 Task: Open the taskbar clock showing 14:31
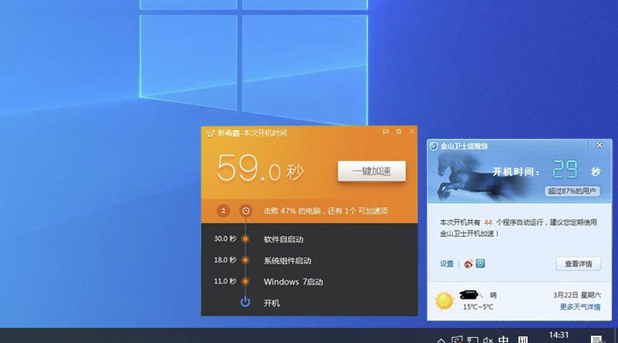559,336
